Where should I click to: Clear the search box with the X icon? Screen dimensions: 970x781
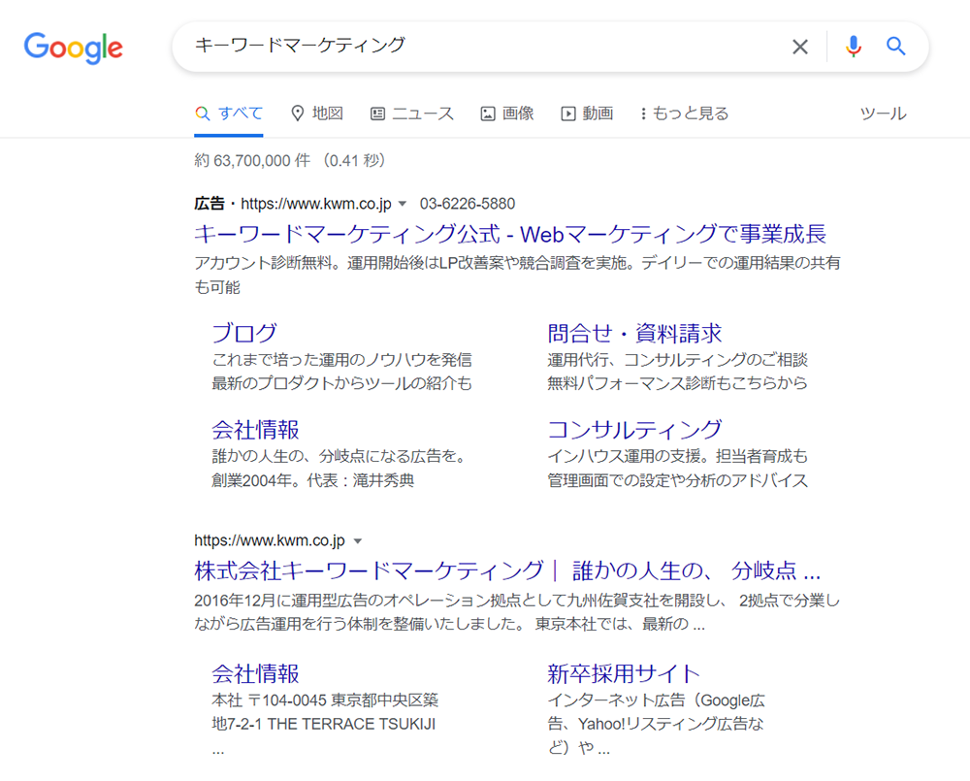800,47
